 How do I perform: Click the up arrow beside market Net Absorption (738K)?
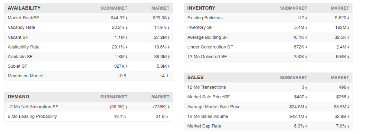(169, 107)
